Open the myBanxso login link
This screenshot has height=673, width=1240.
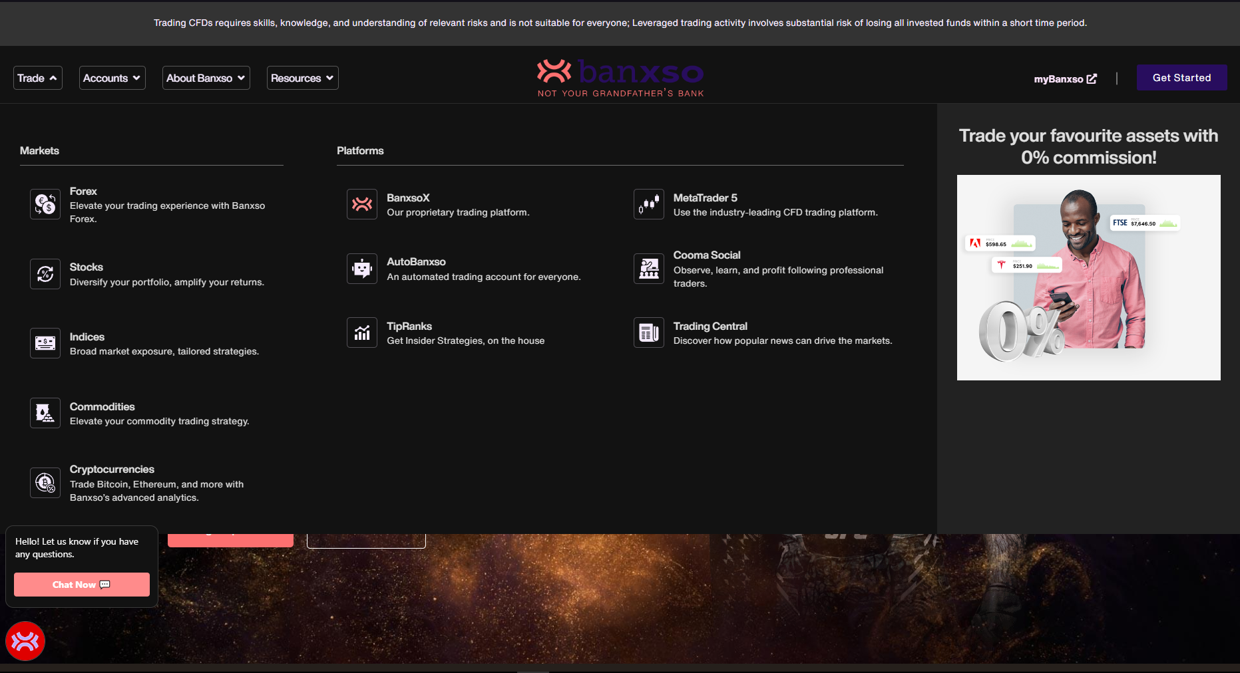click(1065, 78)
